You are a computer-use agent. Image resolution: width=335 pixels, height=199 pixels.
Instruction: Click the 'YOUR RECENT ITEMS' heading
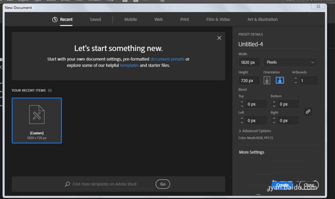pos(28,90)
